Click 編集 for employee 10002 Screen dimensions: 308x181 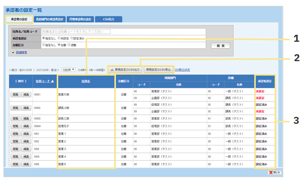[26, 108]
